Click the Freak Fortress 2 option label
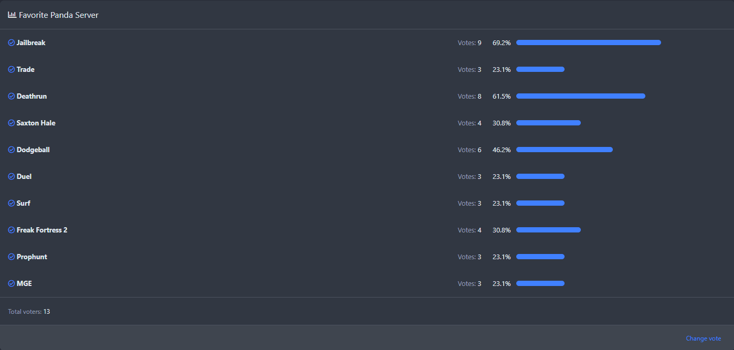 click(x=42, y=230)
